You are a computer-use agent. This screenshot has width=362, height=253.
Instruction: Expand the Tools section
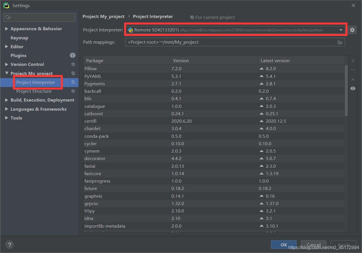click(7, 118)
